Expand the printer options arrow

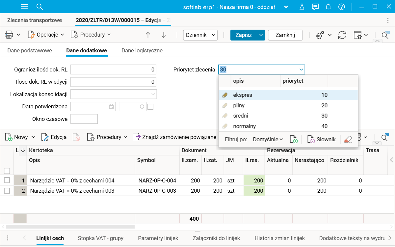(x=18, y=35)
